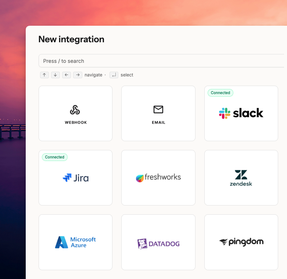Click the 'New integration' heading

pos(71,39)
